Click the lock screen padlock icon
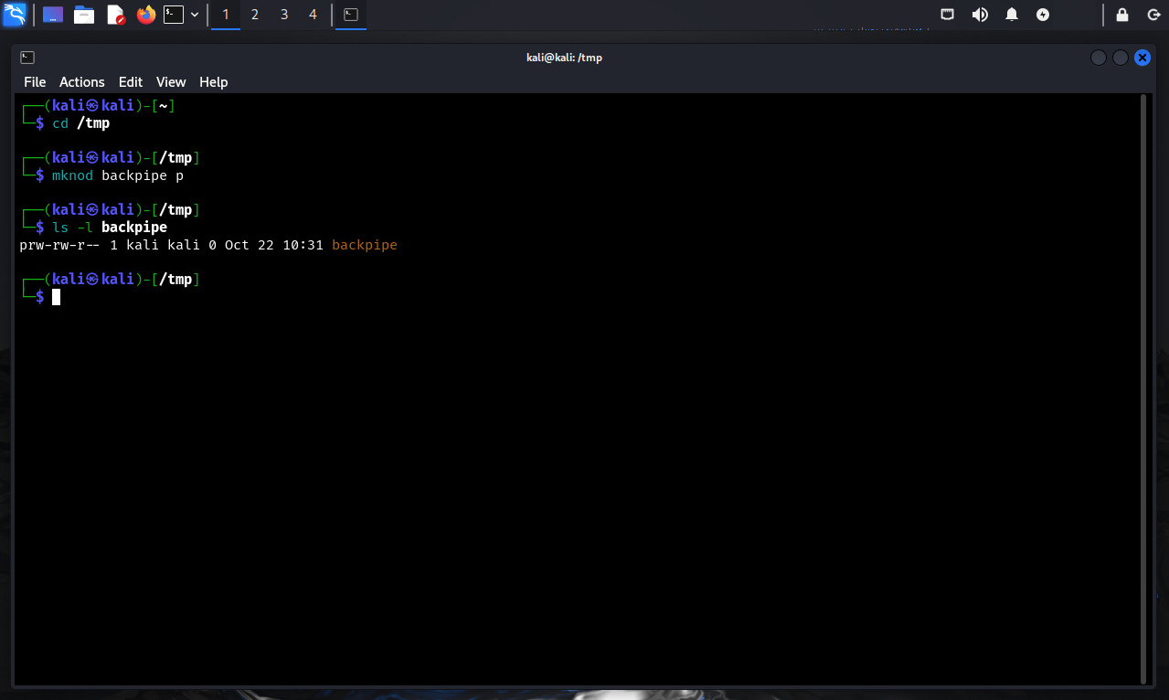This screenshot has height=700, width=1169. pos(1122,15)
